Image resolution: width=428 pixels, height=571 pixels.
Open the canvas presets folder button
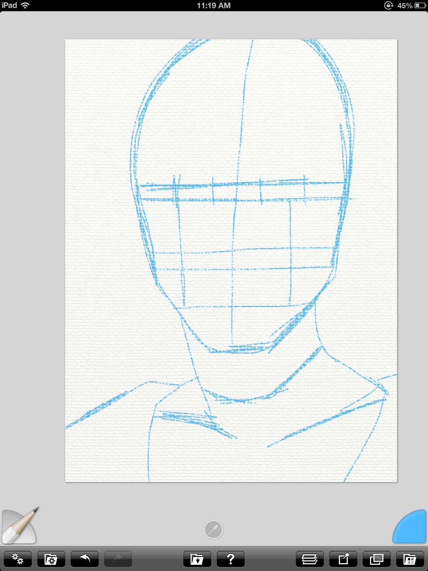point(410,559)
